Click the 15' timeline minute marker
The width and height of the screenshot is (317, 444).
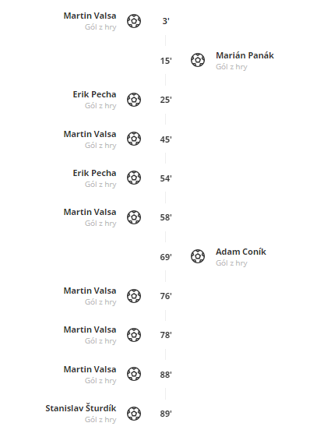point(166,61)
